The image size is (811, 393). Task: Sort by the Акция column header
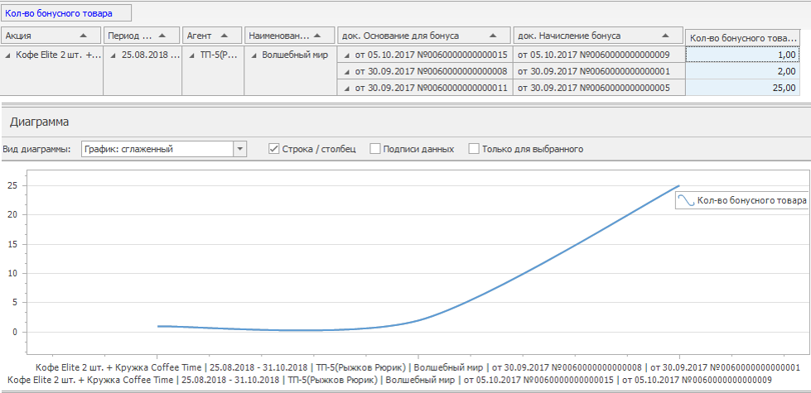[51, 36]
